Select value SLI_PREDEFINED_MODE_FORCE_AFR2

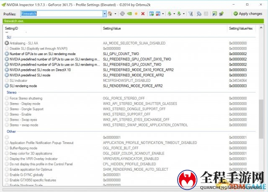133,75
